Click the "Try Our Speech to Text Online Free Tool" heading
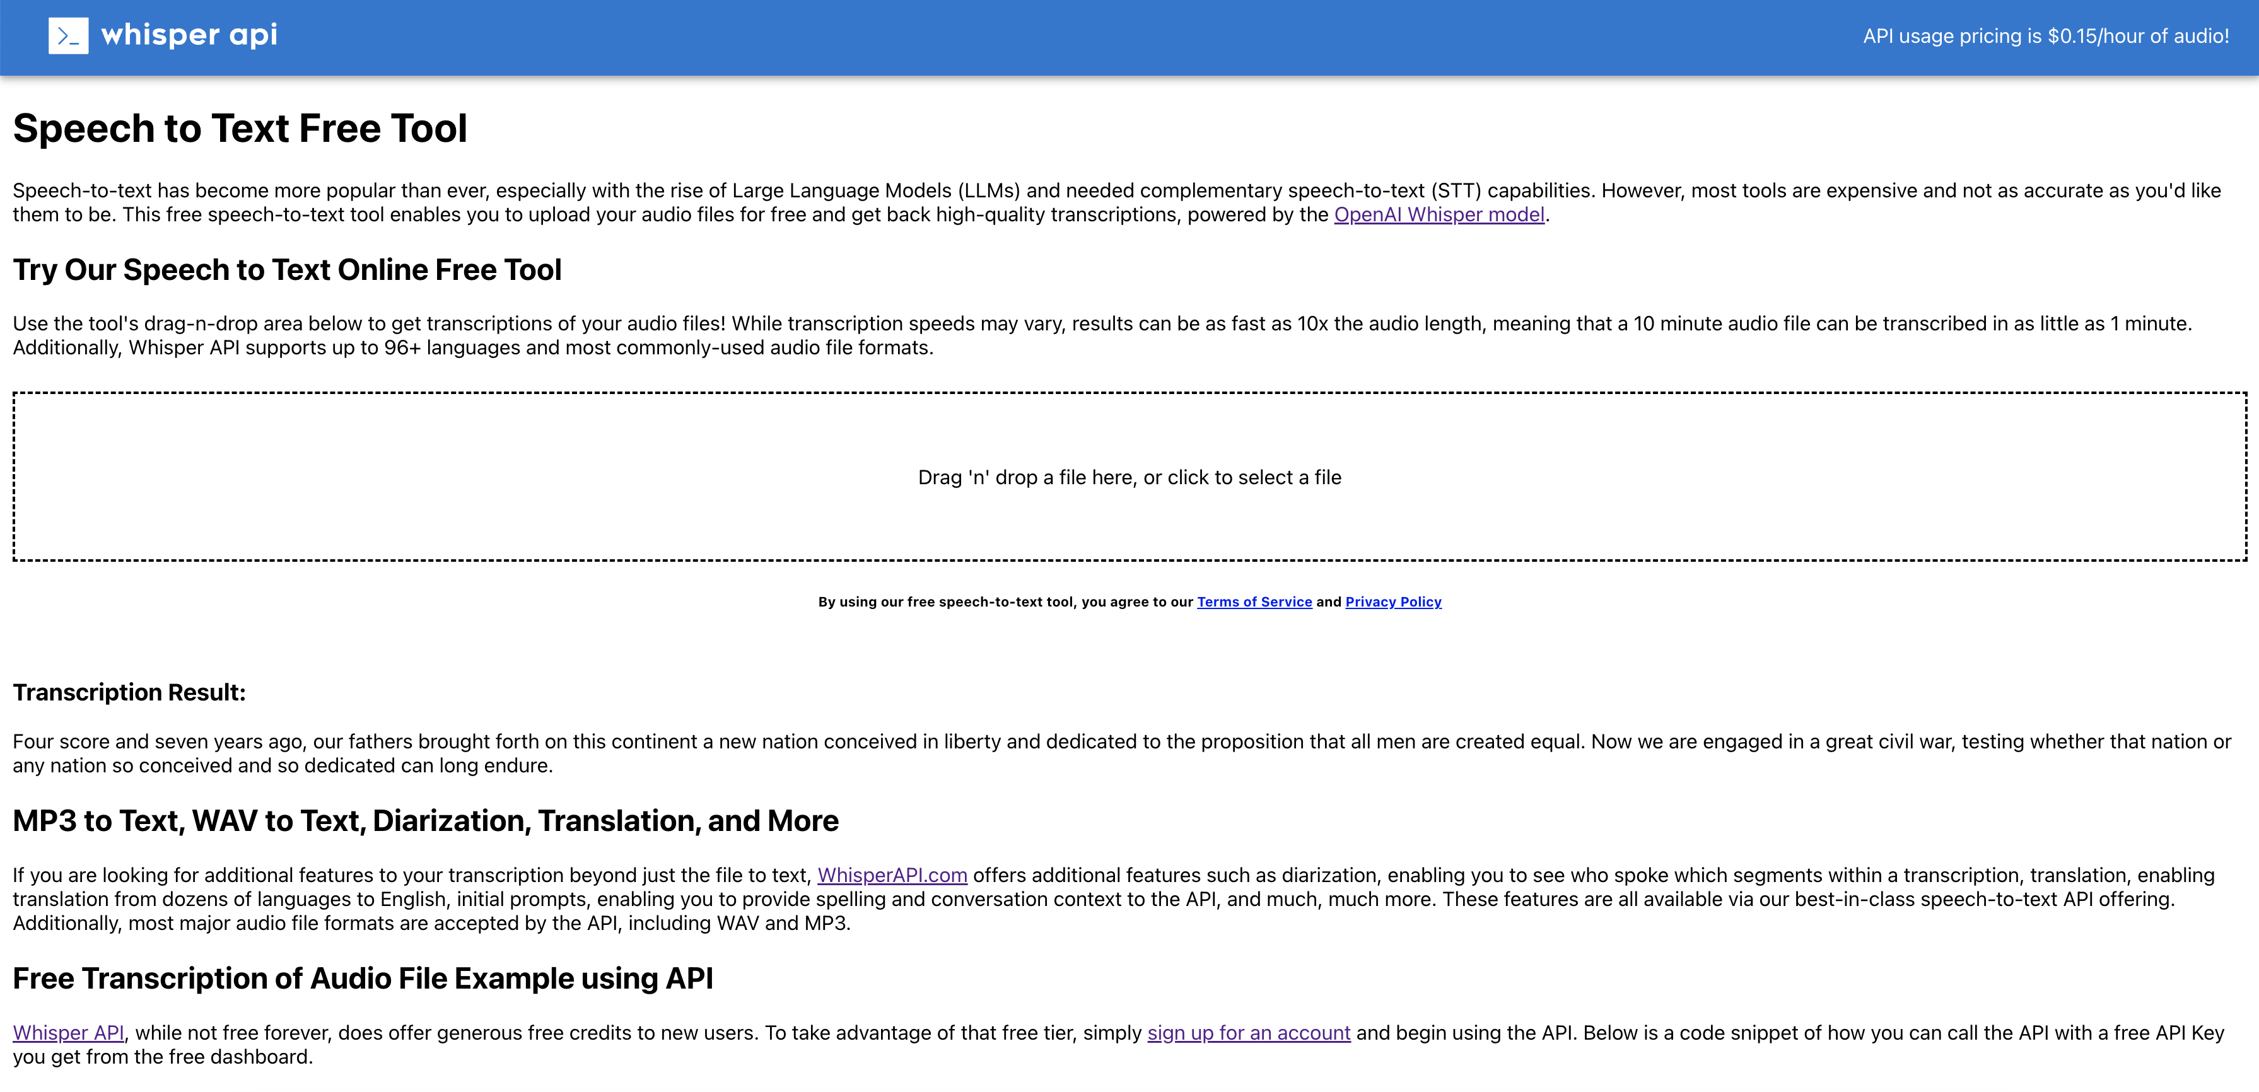This screenshot has width=2259, height=1092. click(x=288, y=270)
